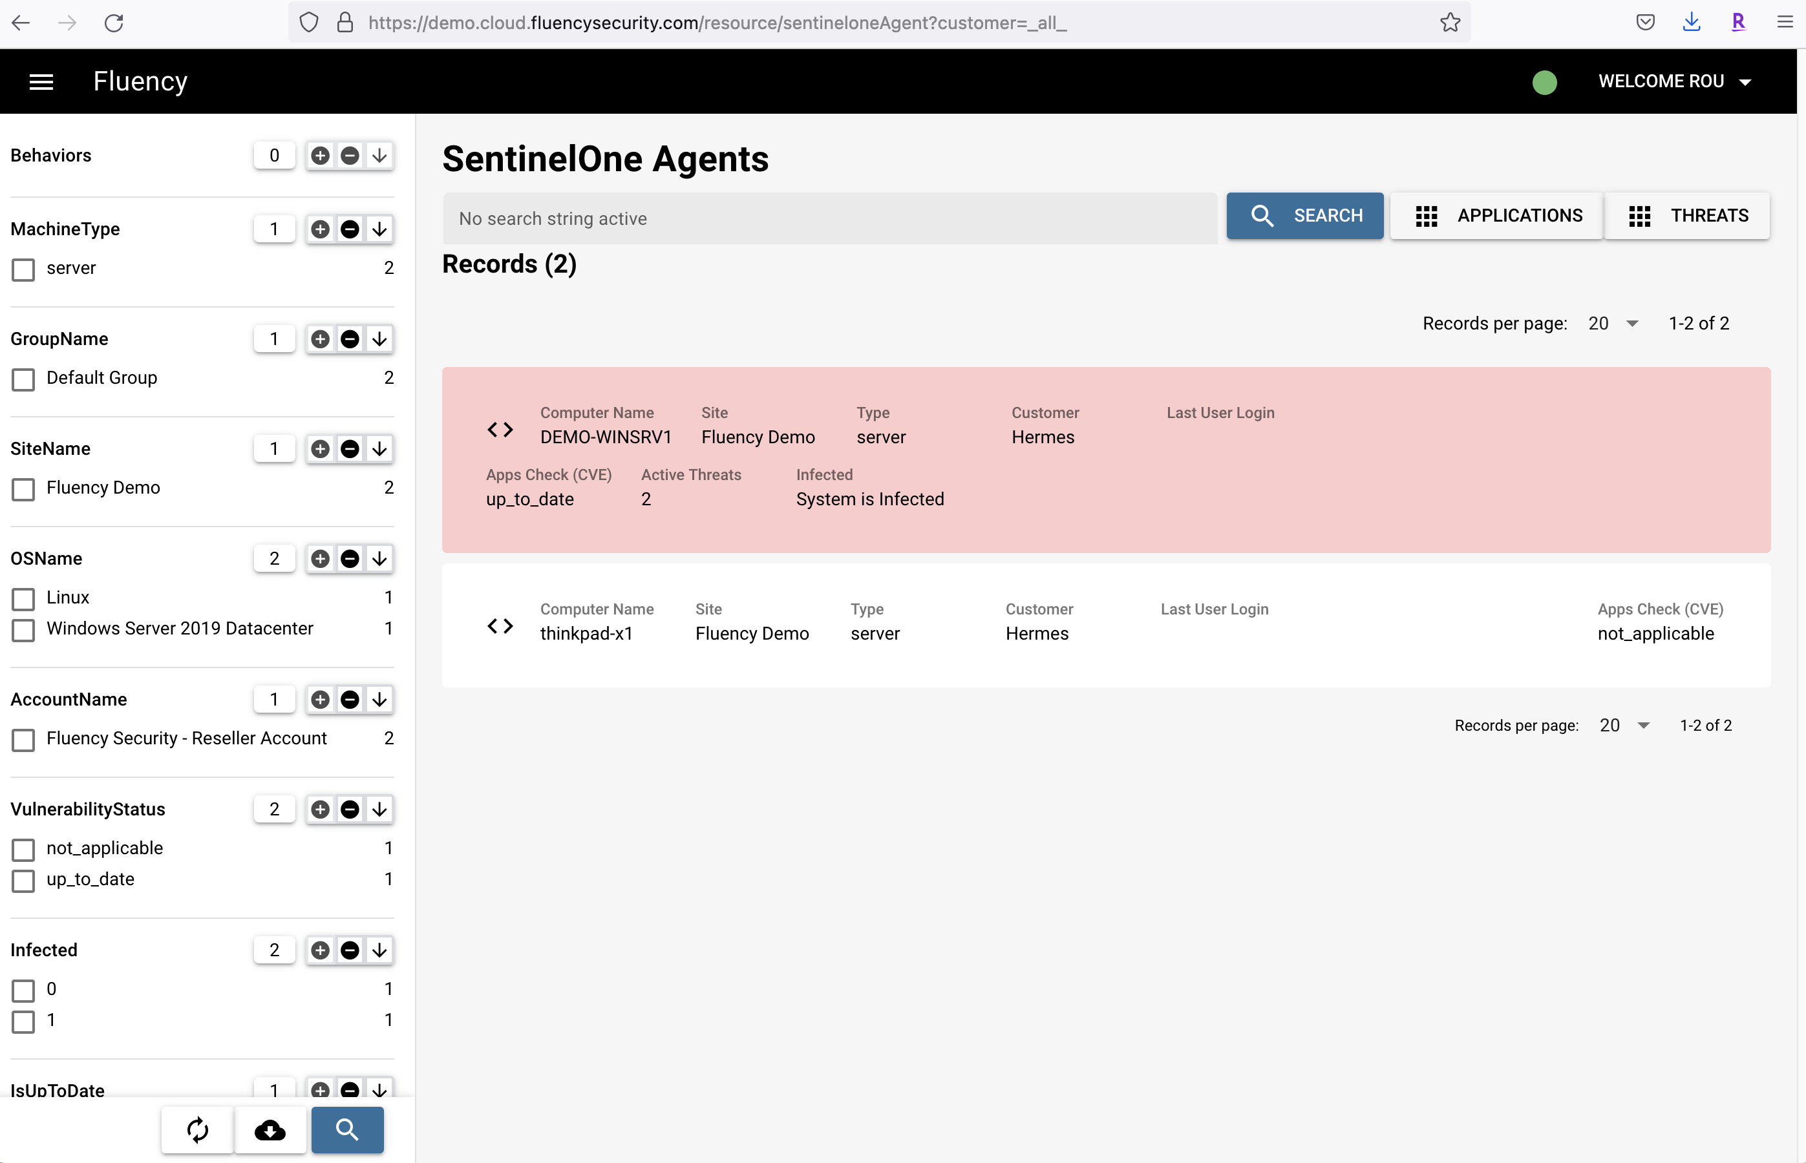This screenshot has height=1163, width=1806.
Task: Expand Behaviors facet with down arrow
Action: click(x=379, y=156)
